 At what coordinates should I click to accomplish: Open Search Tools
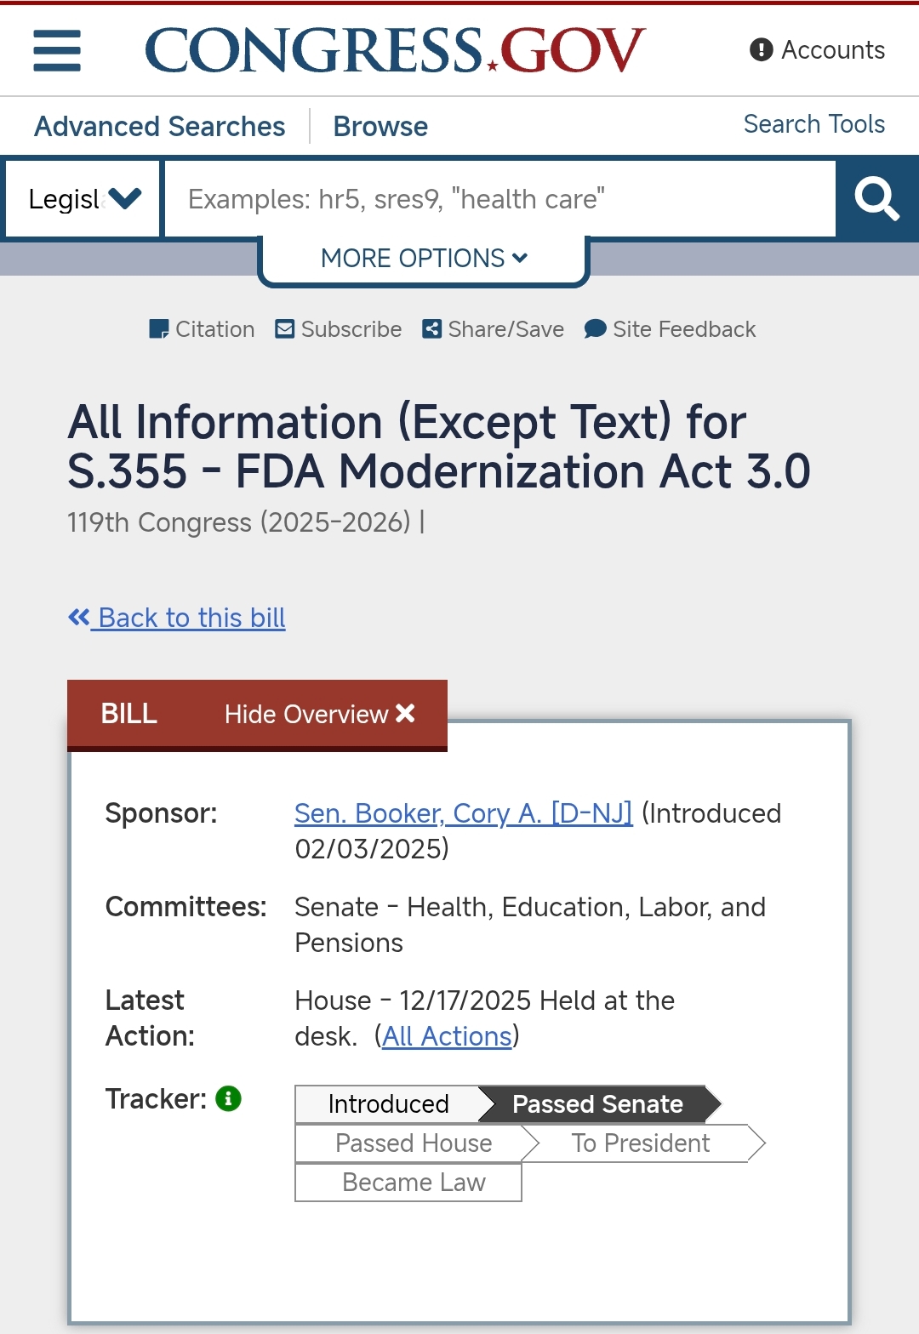click(x=814, y=124)
